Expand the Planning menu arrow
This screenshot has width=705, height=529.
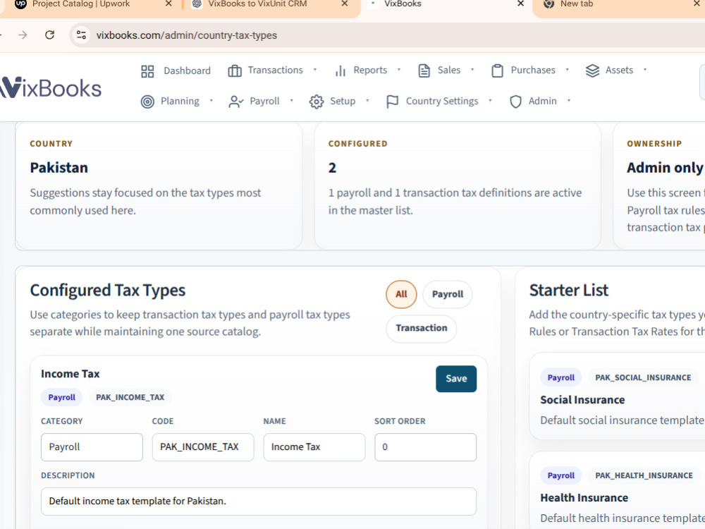pos(211,101)
